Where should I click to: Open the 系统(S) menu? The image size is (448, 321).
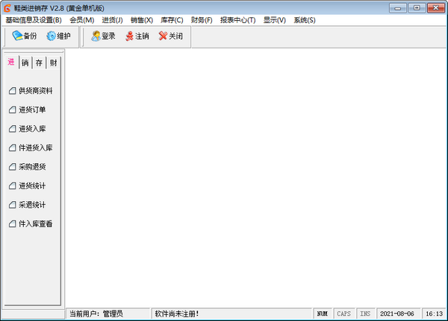(x=305, y=20)
